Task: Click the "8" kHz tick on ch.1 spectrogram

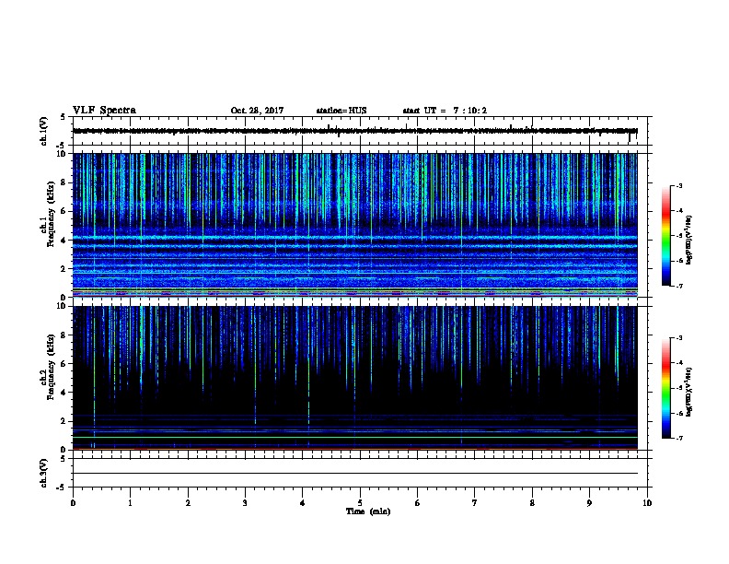Action: [x=64, y=182]
